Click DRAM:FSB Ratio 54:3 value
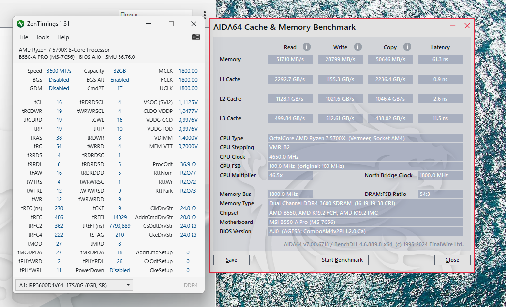 coord(441,194)
